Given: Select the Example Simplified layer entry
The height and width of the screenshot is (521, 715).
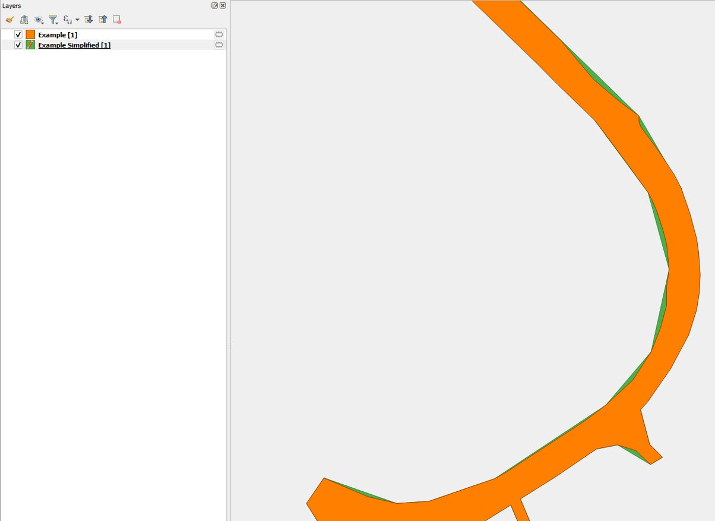Looking at the screenshot, I should pyautogui.click(x=74, y=45).
